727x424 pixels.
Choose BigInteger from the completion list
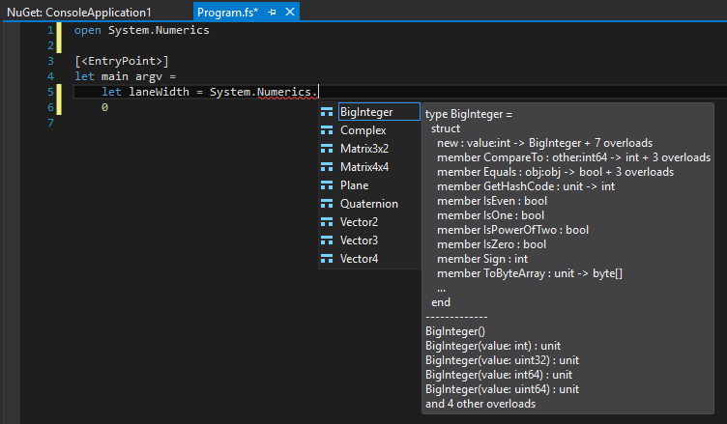click(366, 112)
